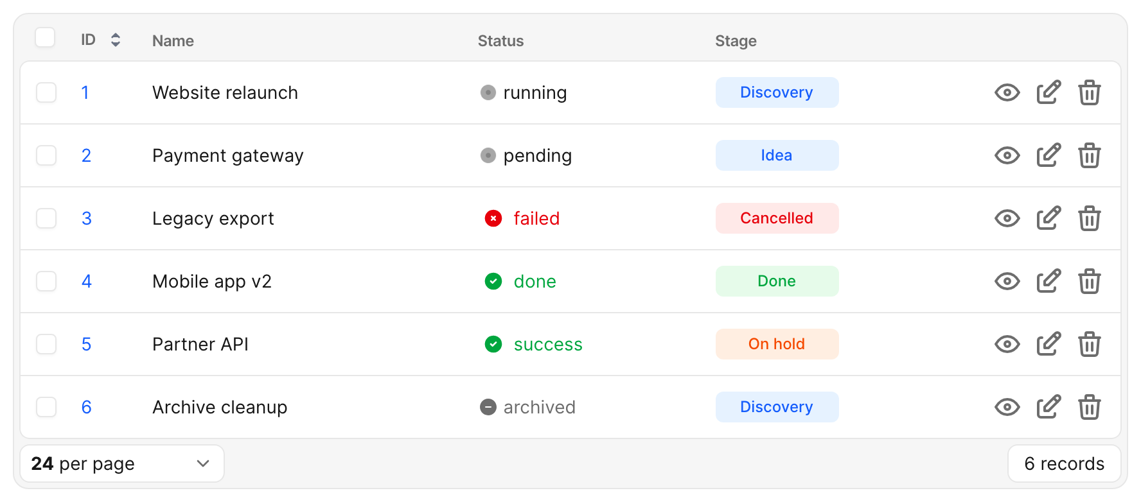Click the On hold stage badge
This screenshot has height=502, width=1141.
[x=777, y=344]
